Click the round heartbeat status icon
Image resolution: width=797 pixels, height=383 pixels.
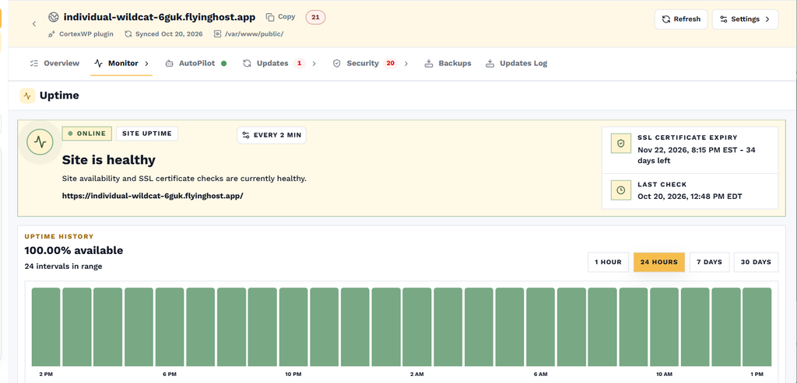coord(40,142)
